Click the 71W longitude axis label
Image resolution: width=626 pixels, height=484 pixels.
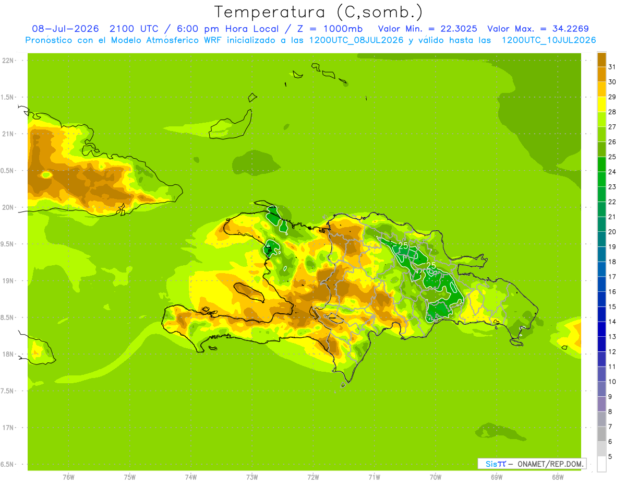coord(374,477)
